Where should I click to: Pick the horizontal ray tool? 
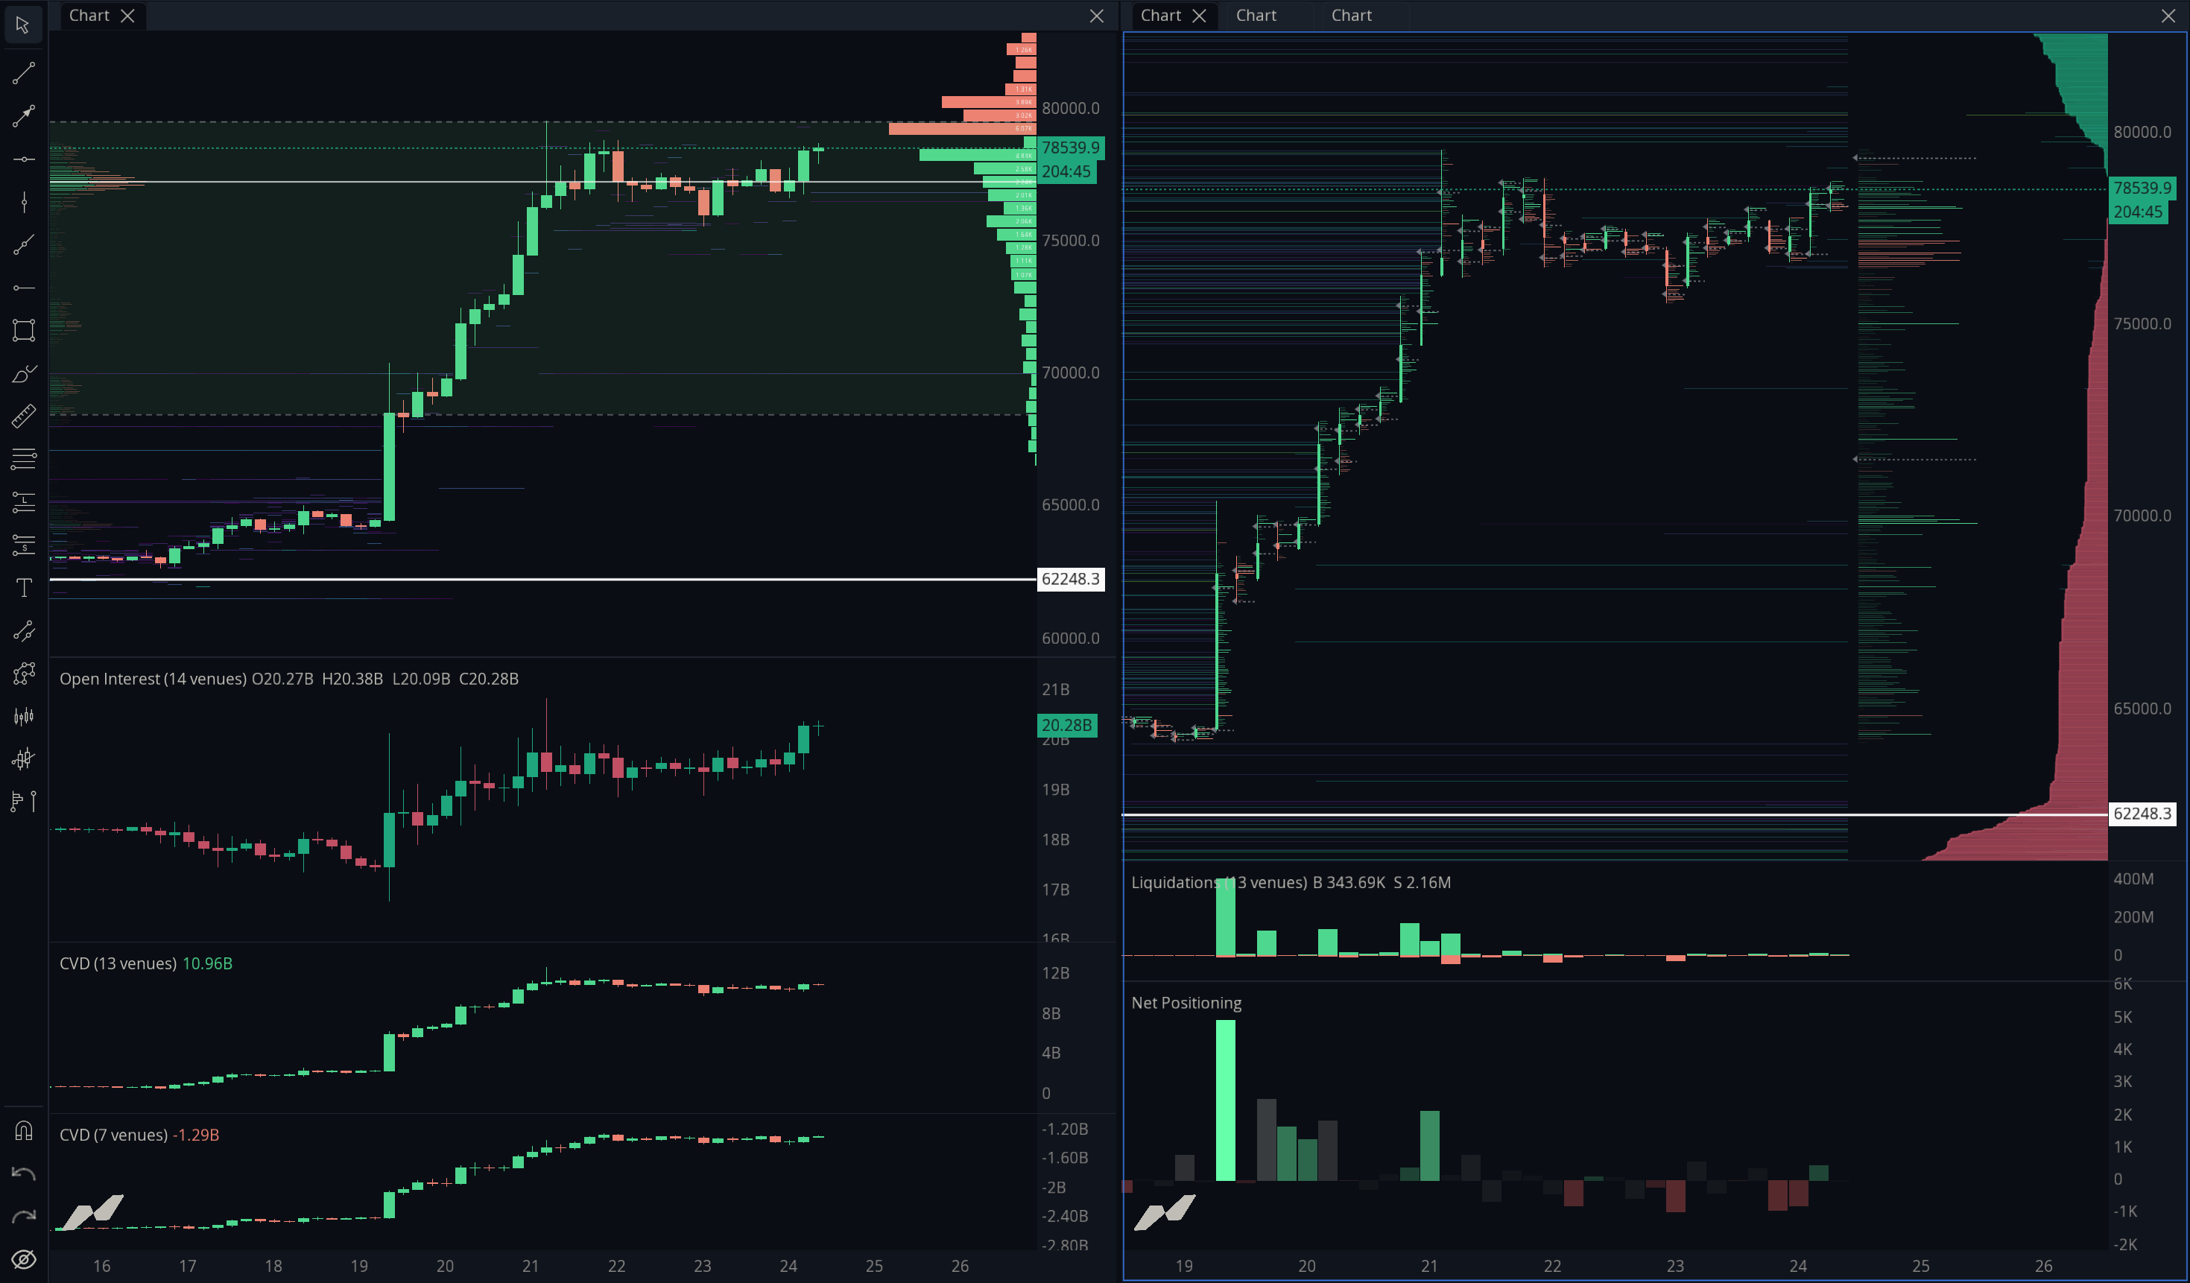click(23, 288)
